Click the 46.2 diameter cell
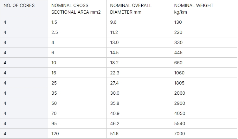238x139 pixels. (139, 123)
